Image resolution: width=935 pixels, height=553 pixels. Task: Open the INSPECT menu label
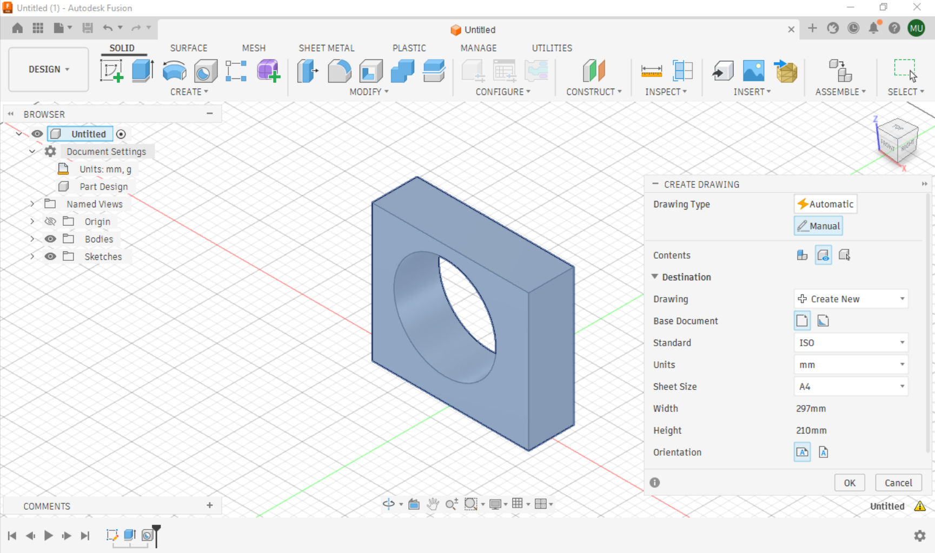pyautogui.click(x=666, y=92)
